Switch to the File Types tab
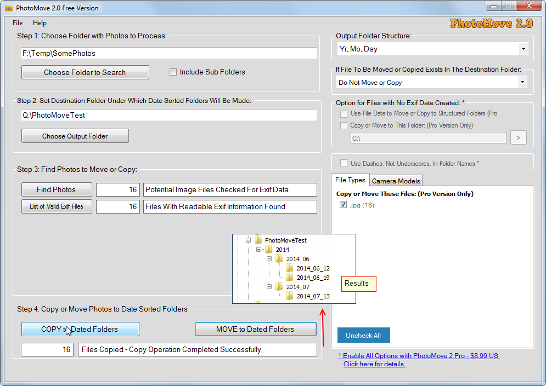The image size is (546, 386). point(350,180)
